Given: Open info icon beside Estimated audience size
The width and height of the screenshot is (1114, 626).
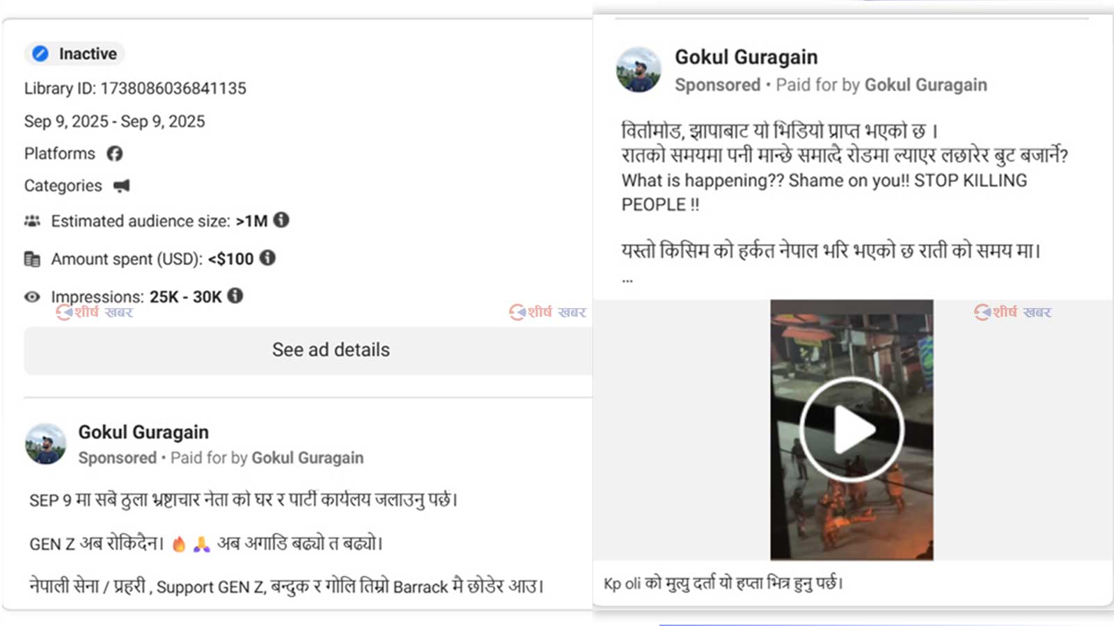Looking at the screenshot, I should click(281, 220).
